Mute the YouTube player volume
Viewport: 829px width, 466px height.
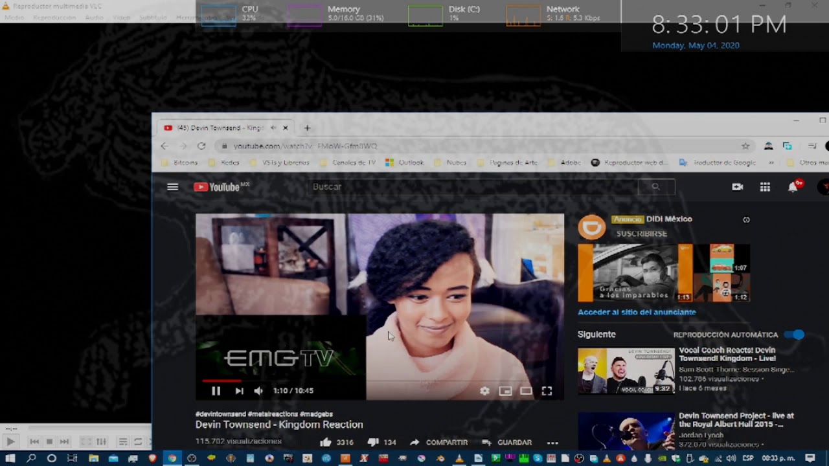click(258, 391)
